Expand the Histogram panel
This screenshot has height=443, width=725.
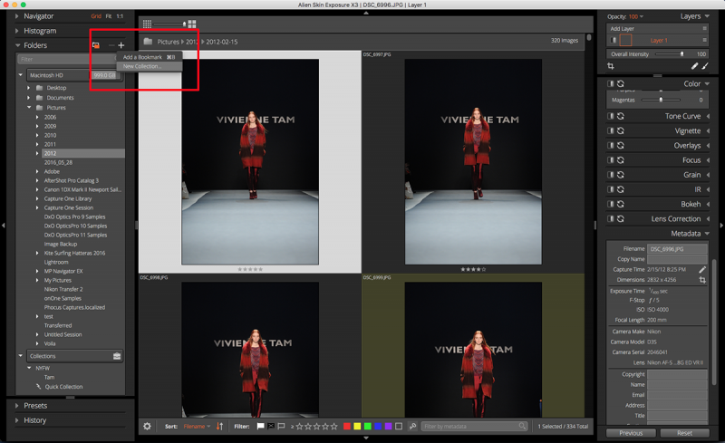tap(17, 31)
